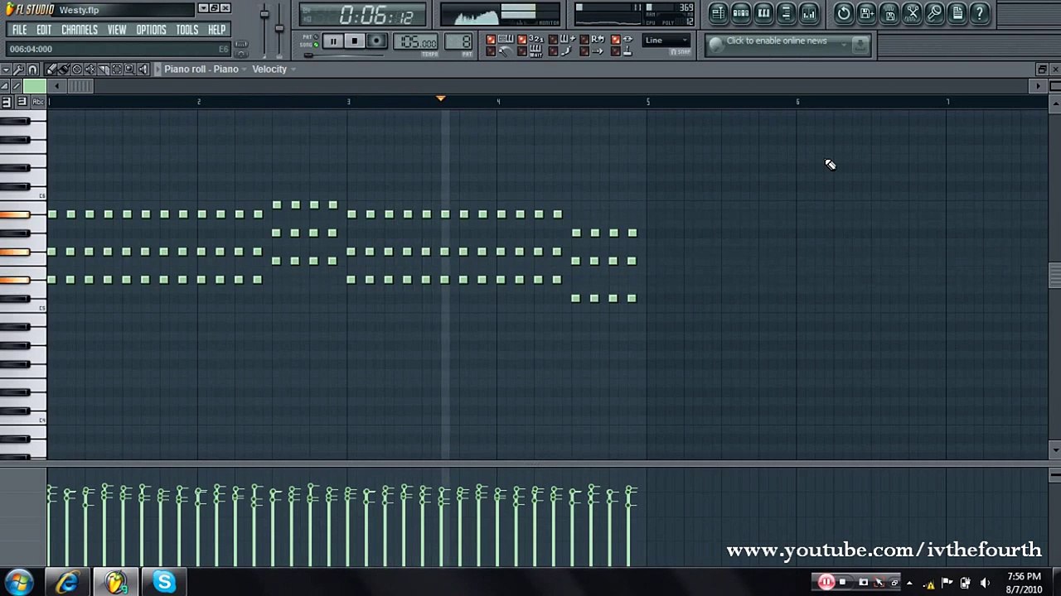The height and width of the screenshot is (596, 1061).
Task: Click the playback speaker tool icon
Action: (x=143, y=70)
